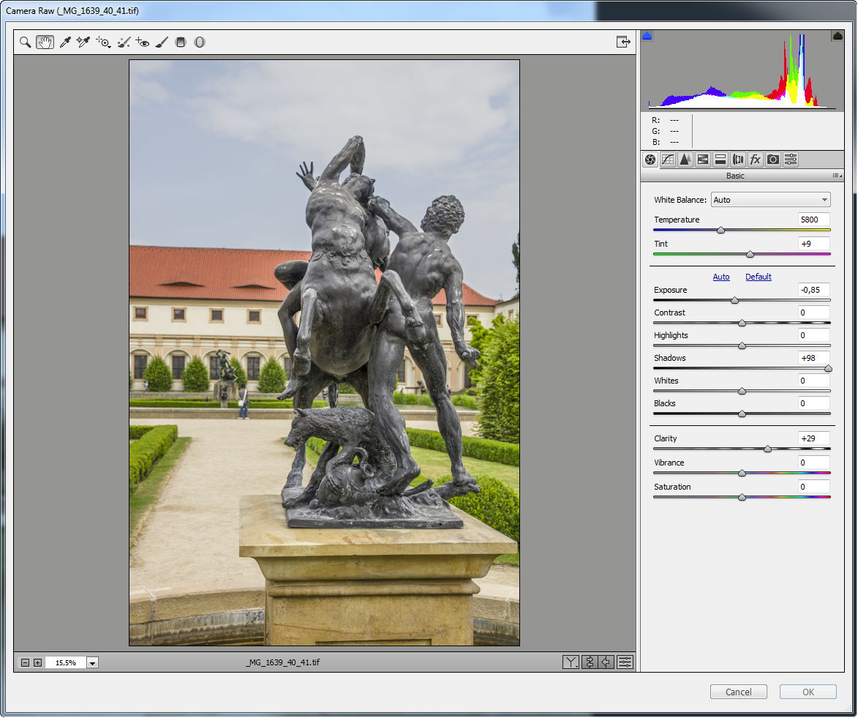Select the Radial Filter tool
The width and height of the screenshot is (858, 718).
pos(199,42)
